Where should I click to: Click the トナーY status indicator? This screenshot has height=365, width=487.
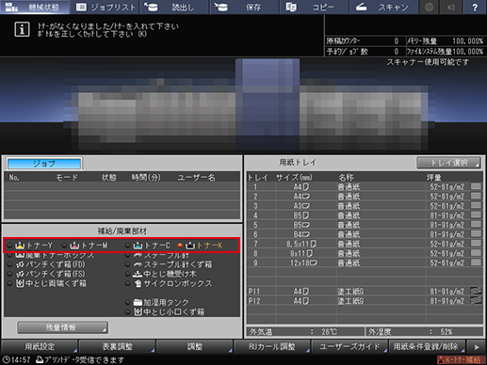[9, 246]
